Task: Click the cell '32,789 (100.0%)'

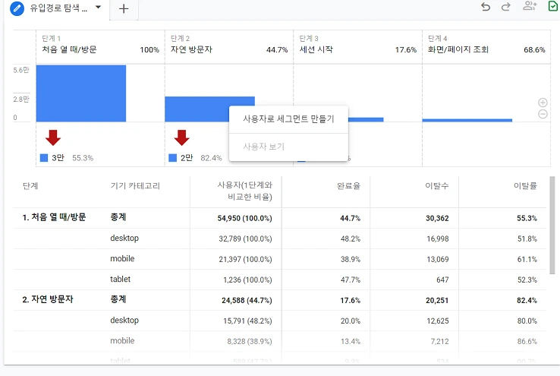Action: coord(245,239)
